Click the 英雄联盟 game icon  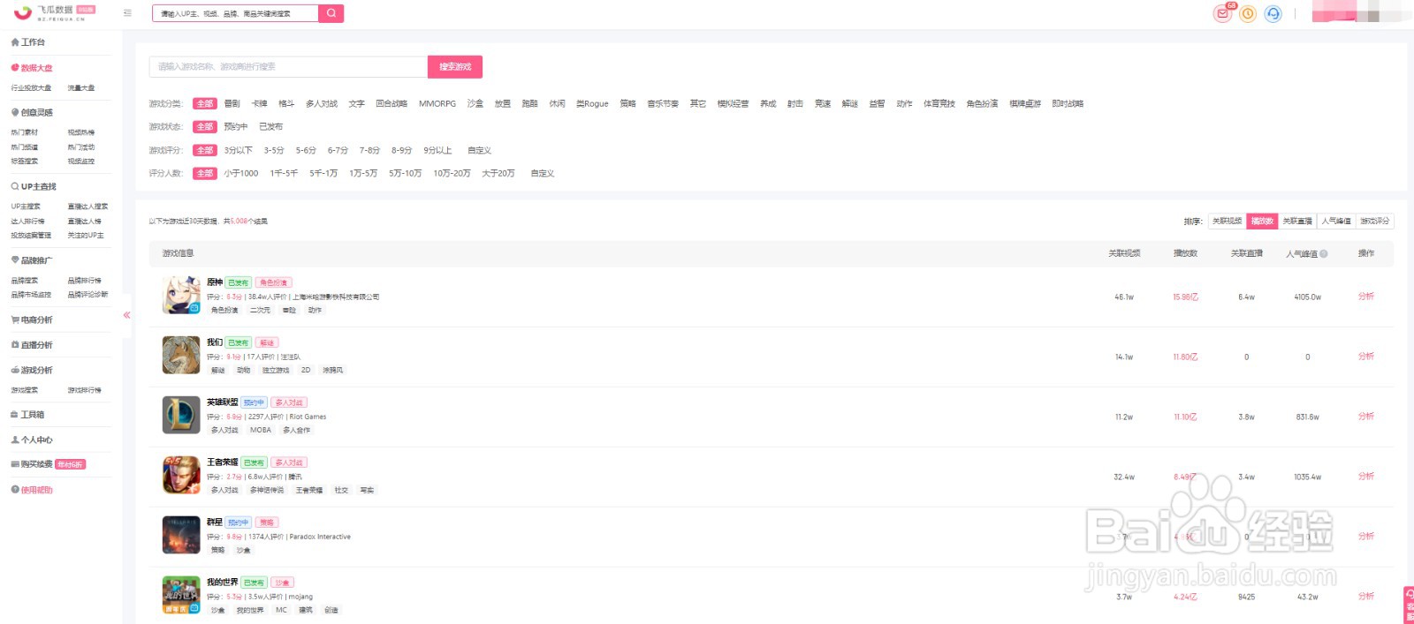(x=181, y=415)
